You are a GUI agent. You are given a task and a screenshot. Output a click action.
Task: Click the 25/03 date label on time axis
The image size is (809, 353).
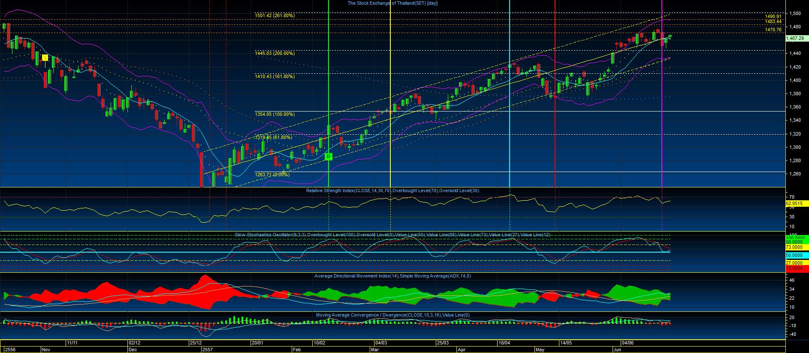[x=443, y=343]
